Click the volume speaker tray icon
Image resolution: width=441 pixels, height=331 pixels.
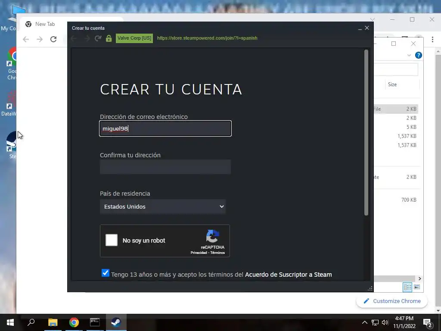pyautogui.click(x=385, y=322)
